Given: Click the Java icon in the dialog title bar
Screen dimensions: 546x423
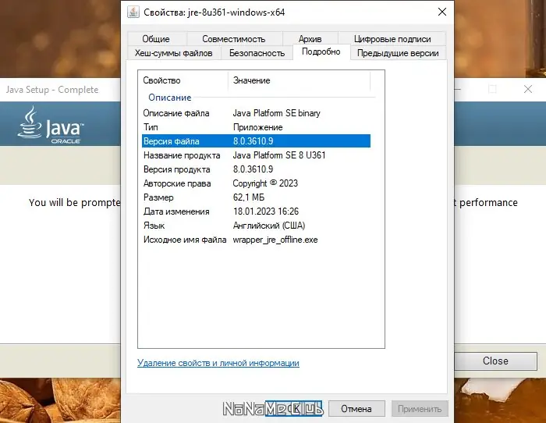Looking at the screenshot, I should (133, 12).
